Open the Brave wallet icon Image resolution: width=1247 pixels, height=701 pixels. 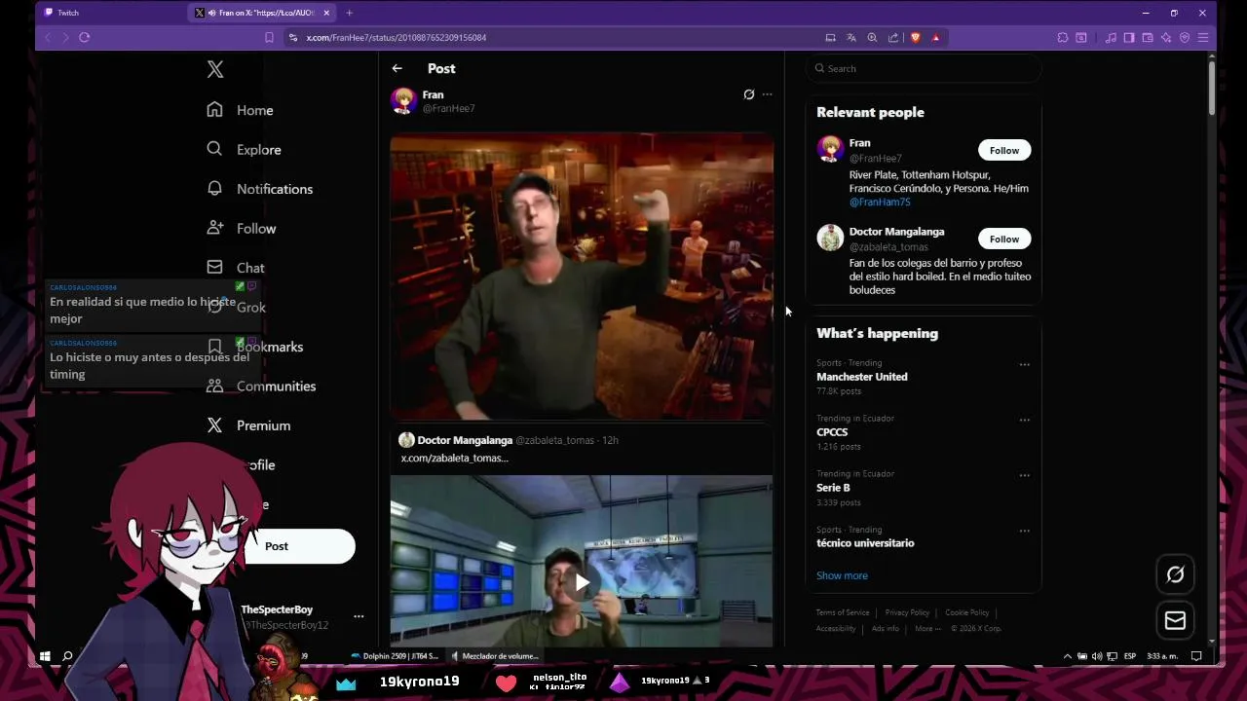click(1148, 37)
